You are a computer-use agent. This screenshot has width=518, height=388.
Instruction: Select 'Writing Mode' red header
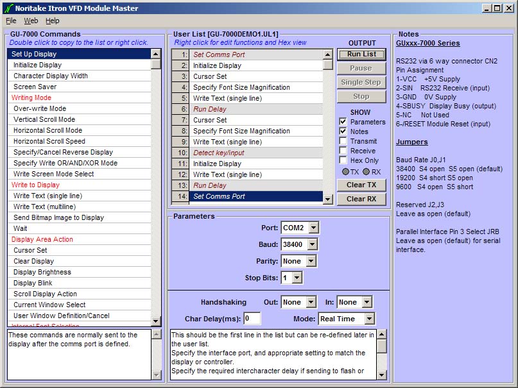point(79,97)
